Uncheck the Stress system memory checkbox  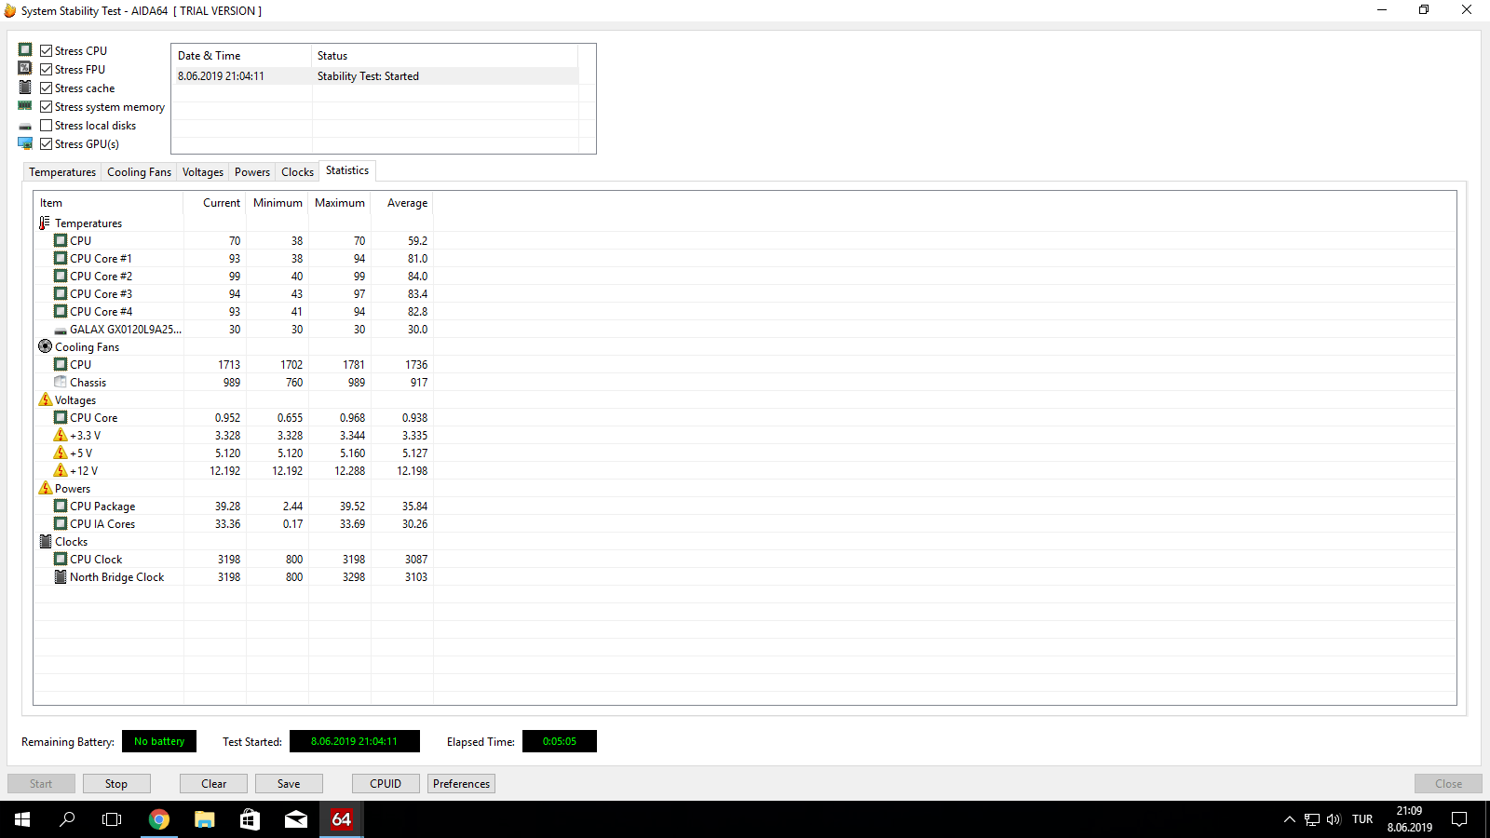[46, 106]
